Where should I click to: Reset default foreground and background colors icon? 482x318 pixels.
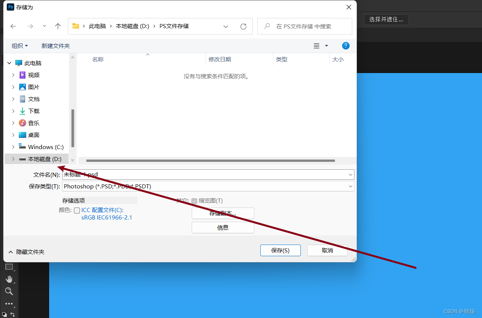(x=4, y=315)
